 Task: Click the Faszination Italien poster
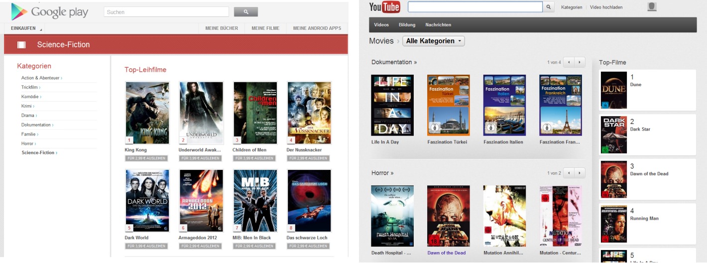pos(504,105)
